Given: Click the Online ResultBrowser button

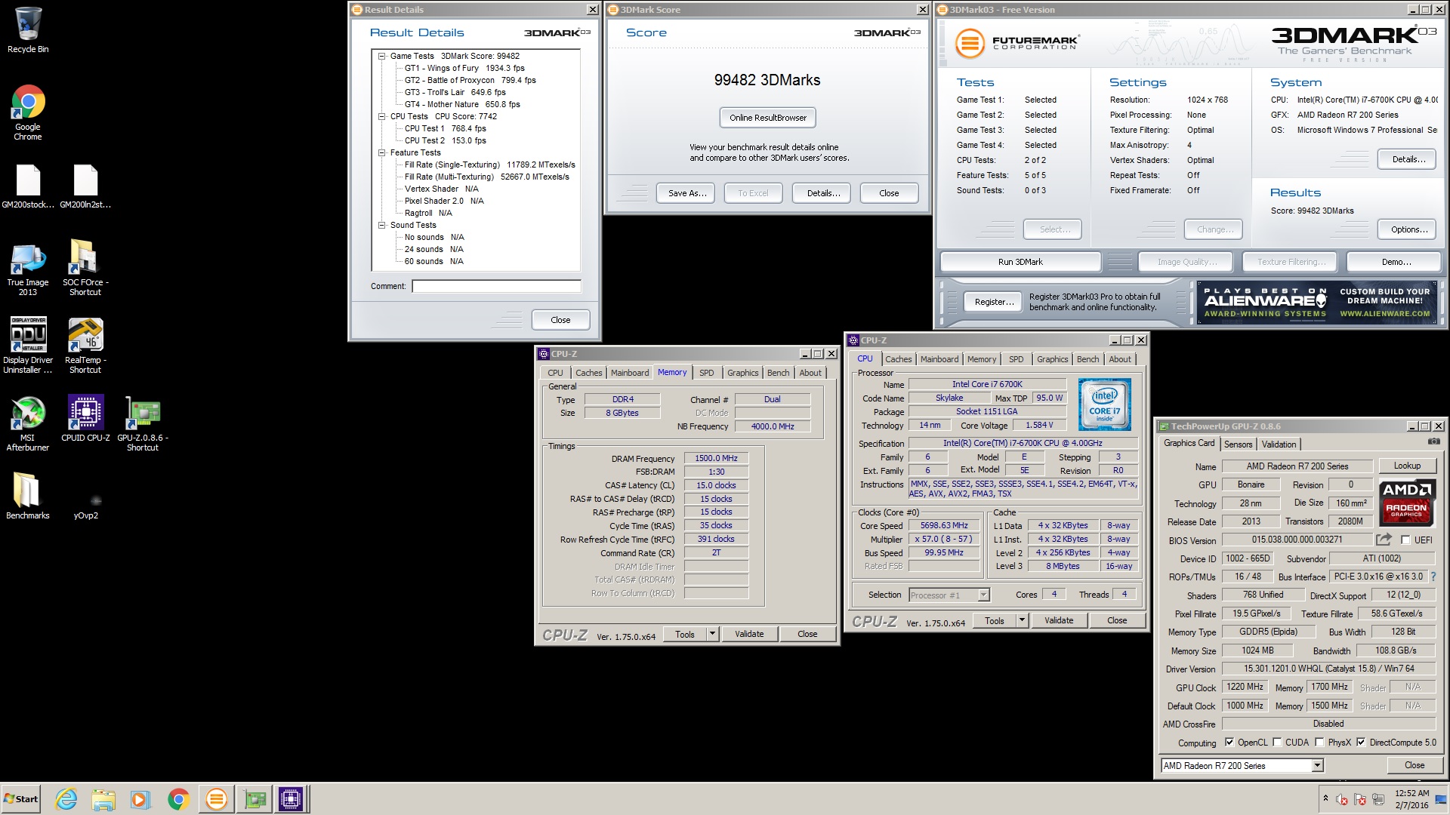Looking at the screenshot, I should pyautogui.click(x=767, y=118).
